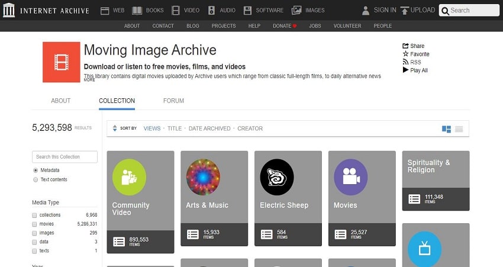This screenshot has height=267, width=503.
Task: Open the Images section icon
Action: point(296,11)
